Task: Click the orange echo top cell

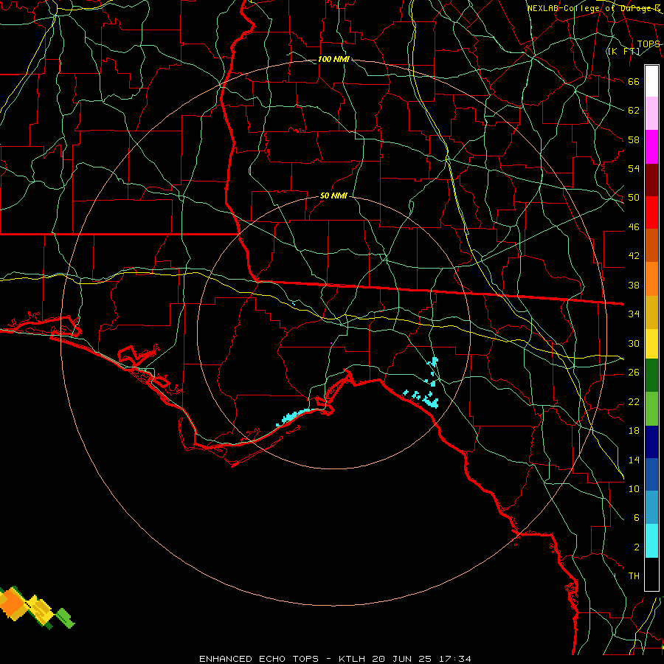Action: pos(13,604)
